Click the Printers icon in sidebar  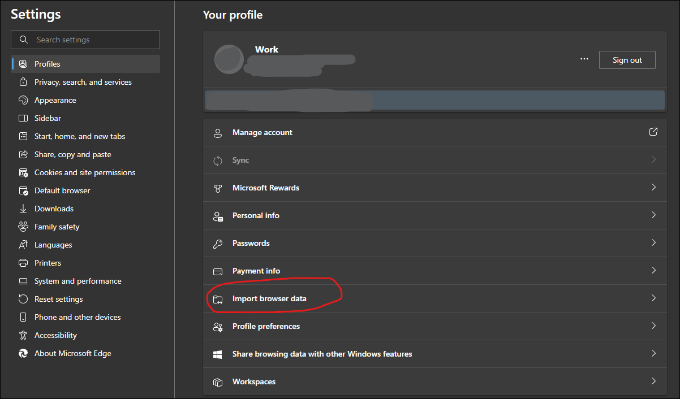(23, 263)
